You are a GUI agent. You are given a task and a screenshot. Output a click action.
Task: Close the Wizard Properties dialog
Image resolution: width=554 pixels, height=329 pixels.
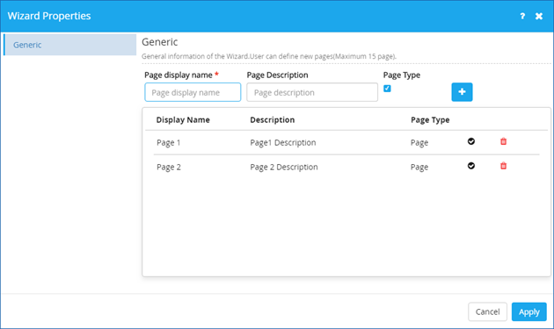[539, 16]
